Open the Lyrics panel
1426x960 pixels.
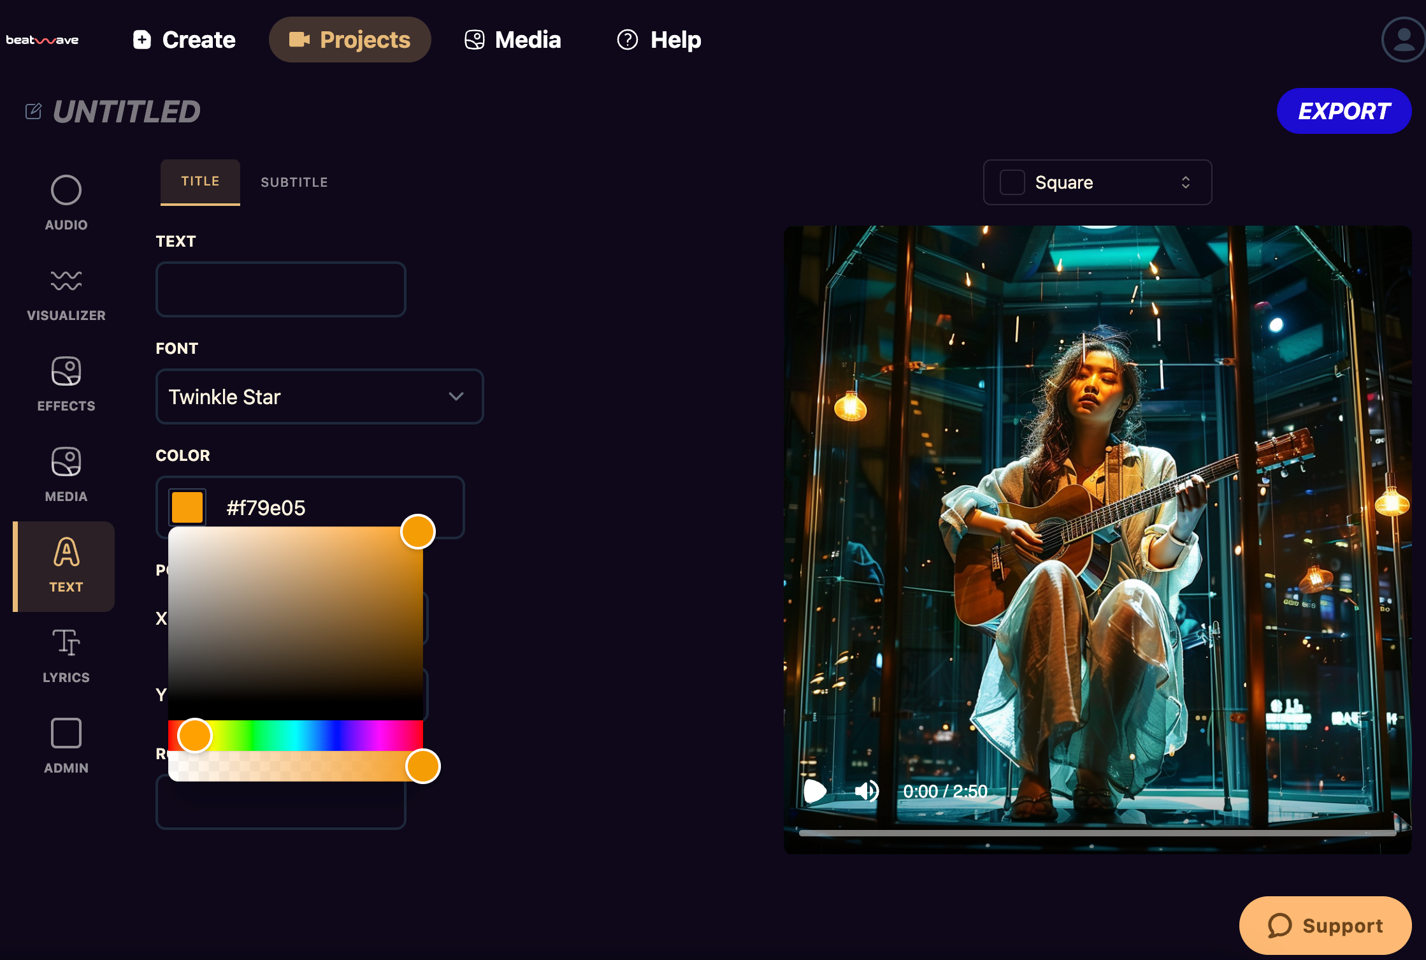(x=66, y=655)
